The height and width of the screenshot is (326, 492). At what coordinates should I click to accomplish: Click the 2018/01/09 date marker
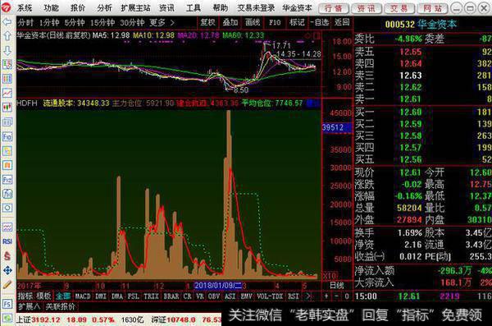pos(218,286)
